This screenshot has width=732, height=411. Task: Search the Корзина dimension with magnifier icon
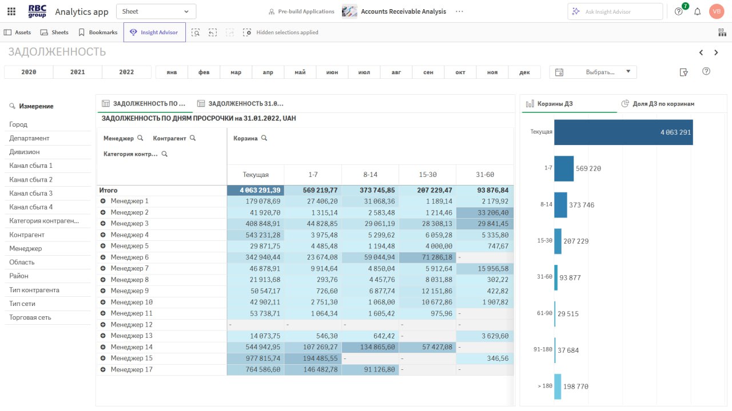click(x=264, y=138)
